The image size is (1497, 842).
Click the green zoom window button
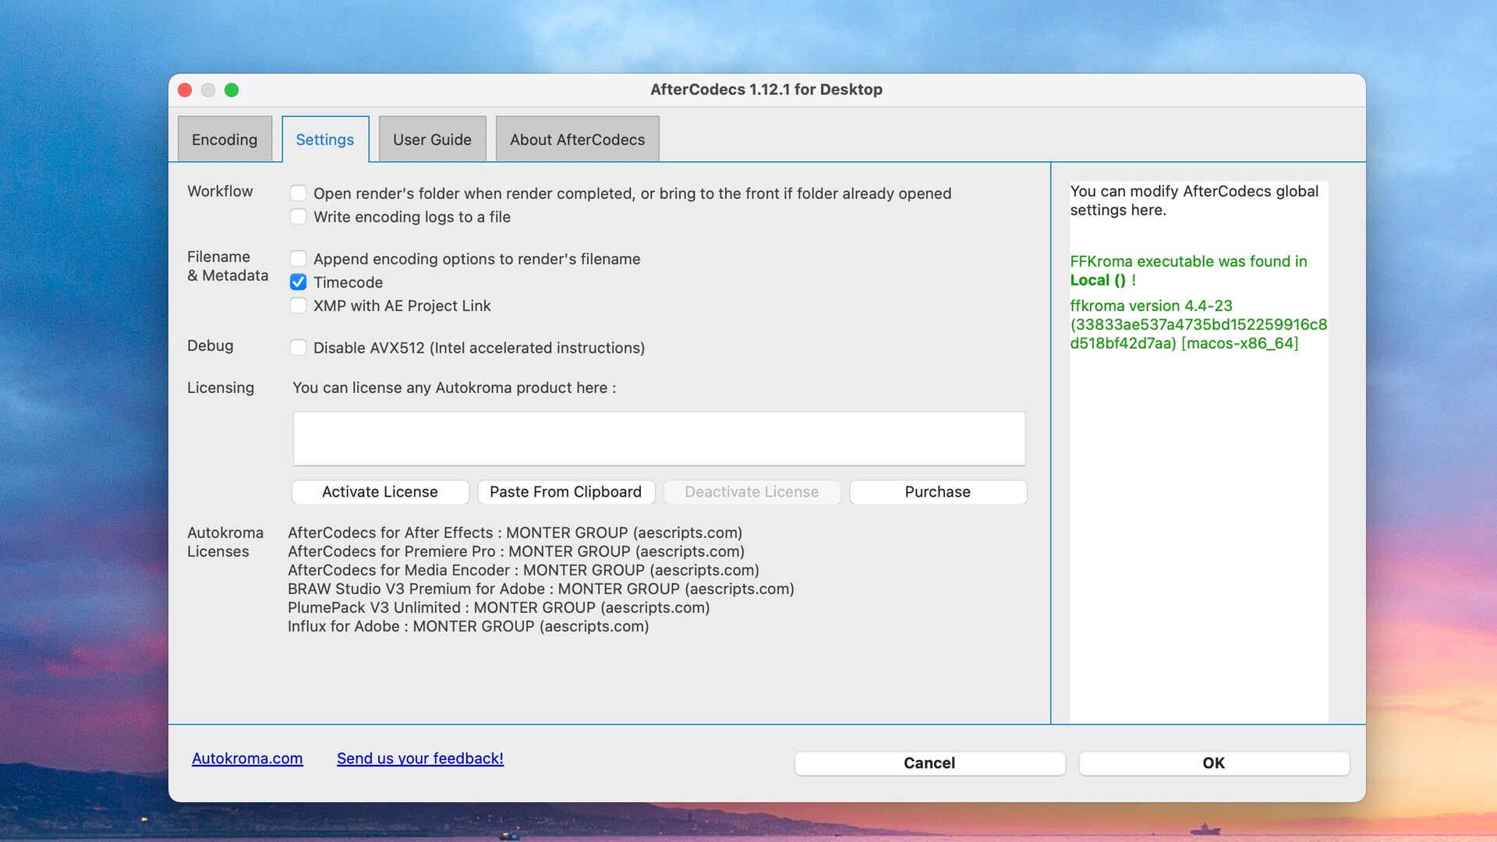232,90
